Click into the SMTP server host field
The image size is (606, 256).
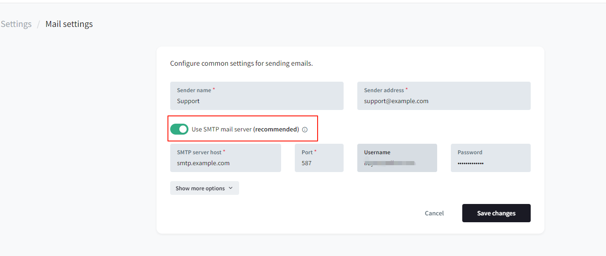click(225, 158)
